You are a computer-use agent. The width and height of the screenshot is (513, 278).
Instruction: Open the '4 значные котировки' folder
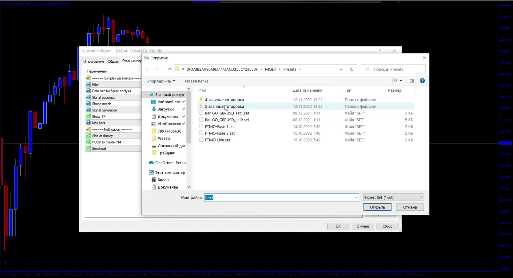[224, 100]
